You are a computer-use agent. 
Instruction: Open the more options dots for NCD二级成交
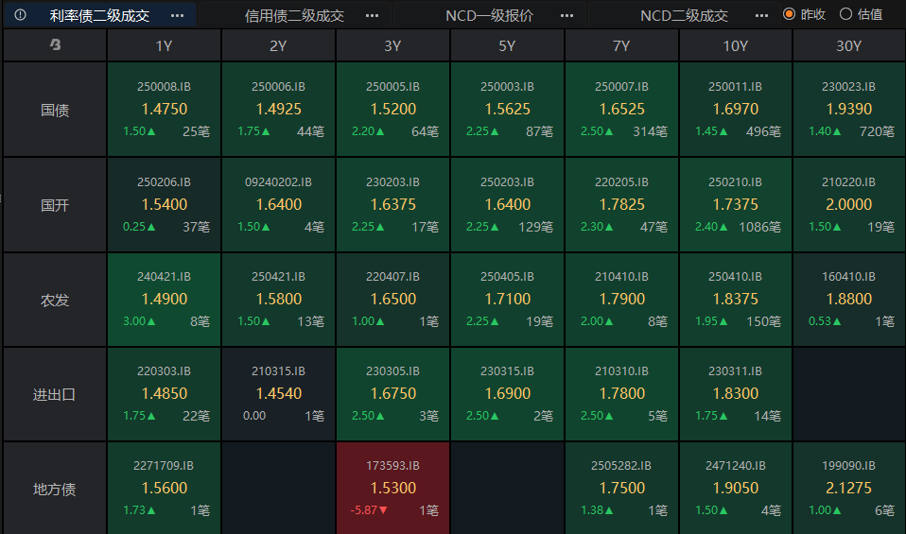coord(761,15)
